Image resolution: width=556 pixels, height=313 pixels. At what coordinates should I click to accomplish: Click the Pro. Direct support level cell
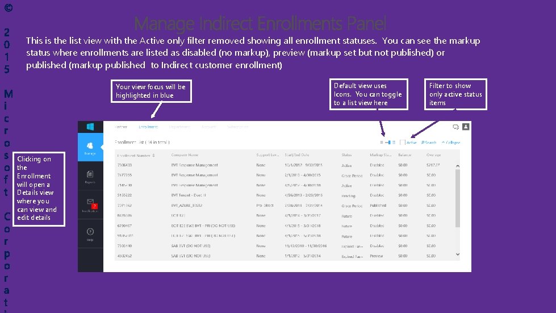[265, 206]
